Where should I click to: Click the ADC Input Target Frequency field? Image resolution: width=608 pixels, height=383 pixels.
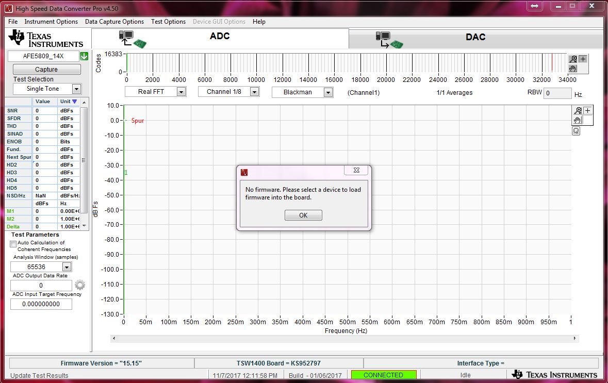tap(41, 304)
